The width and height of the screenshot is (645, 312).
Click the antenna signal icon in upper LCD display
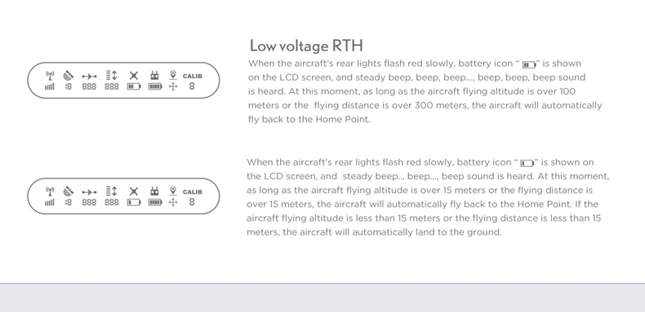[x=50, y=76]
